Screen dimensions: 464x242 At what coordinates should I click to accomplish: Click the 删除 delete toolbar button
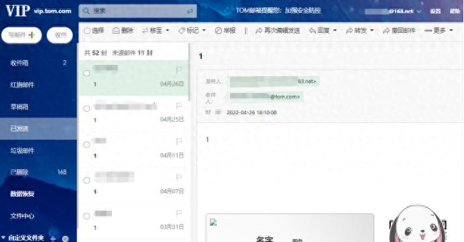123,30
